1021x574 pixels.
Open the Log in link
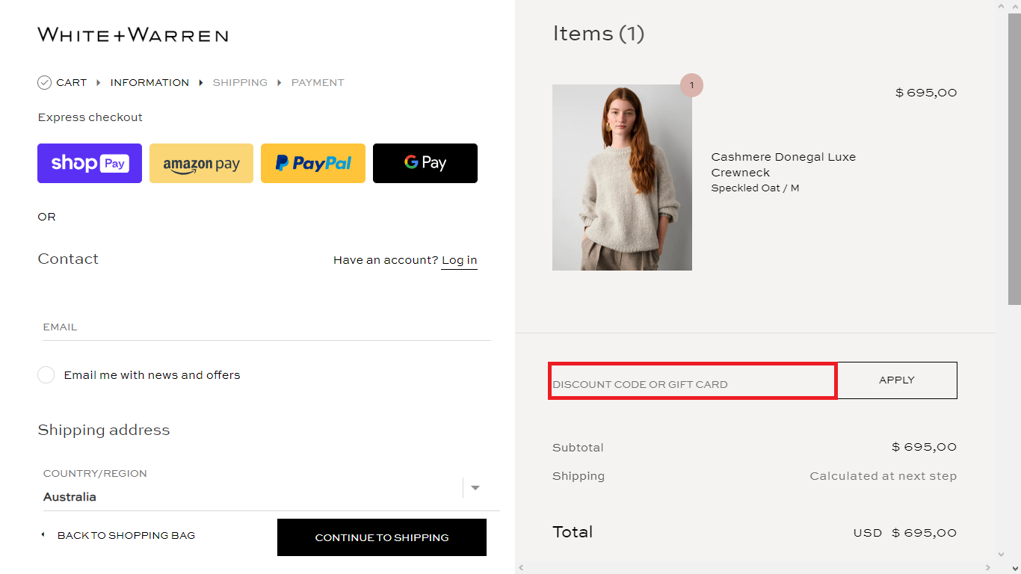coord(458,259)
